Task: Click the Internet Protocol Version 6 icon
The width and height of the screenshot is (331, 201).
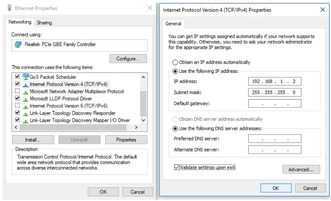Action: [26, 106]
